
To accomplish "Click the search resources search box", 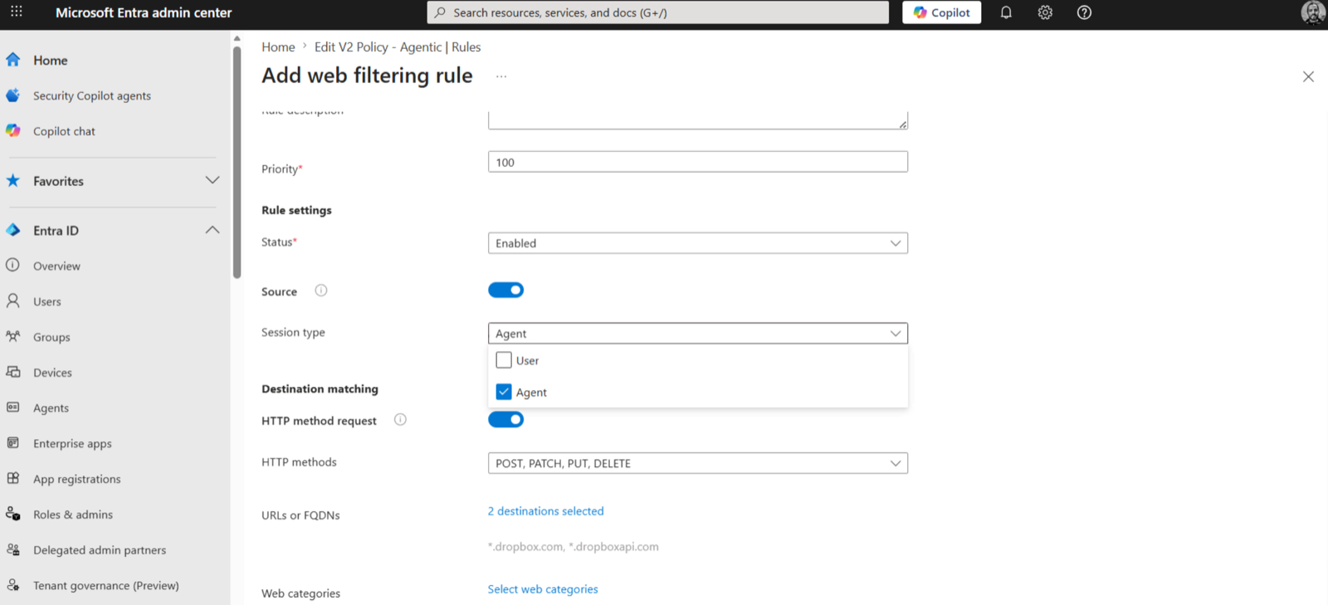I will (x=657, y=12).
